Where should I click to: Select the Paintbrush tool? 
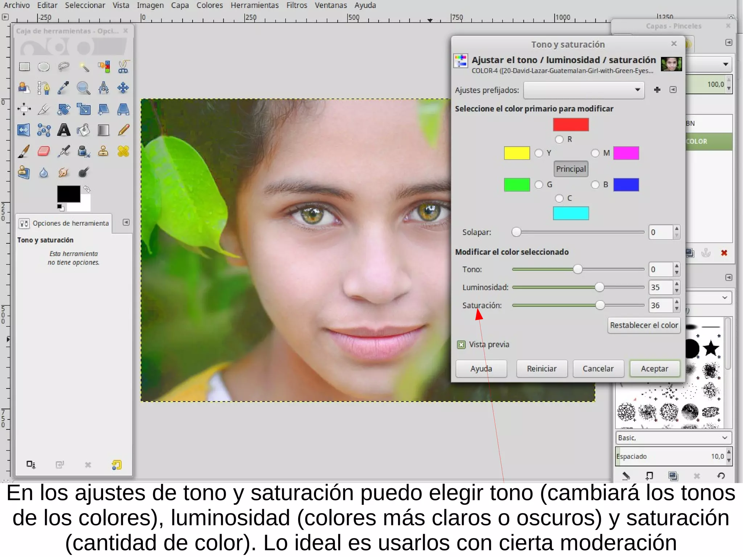[24, 151]
